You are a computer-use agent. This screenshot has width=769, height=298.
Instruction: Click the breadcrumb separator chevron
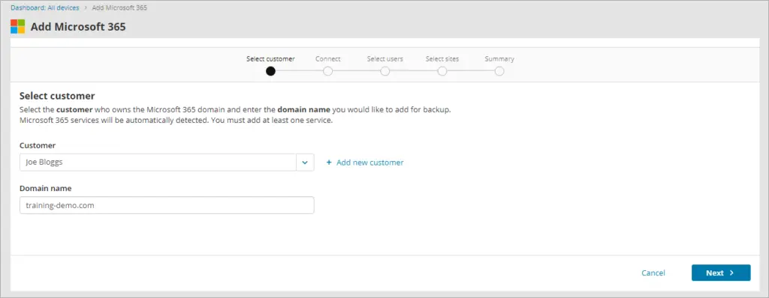pyautogui.click(x=86, y=7)
